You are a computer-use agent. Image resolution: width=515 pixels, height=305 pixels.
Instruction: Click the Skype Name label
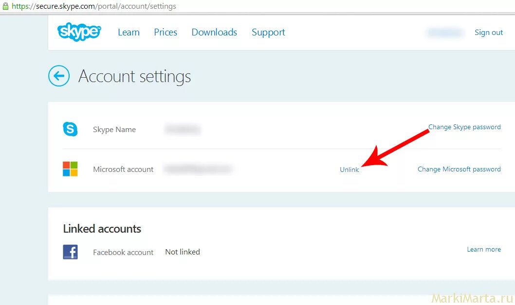(x=114, y=129)
